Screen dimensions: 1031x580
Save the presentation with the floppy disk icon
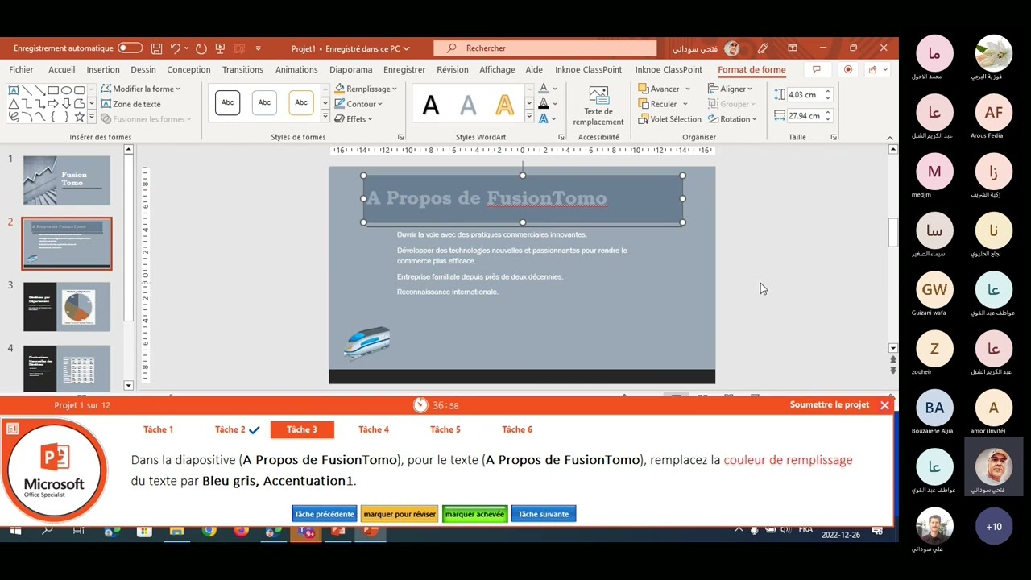pos(156,48)
